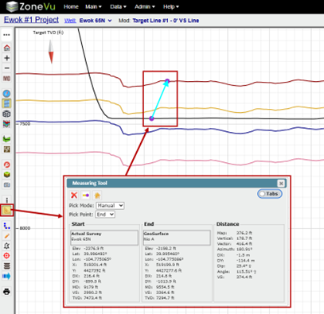Click the measurement start point on wellbore

151,118
